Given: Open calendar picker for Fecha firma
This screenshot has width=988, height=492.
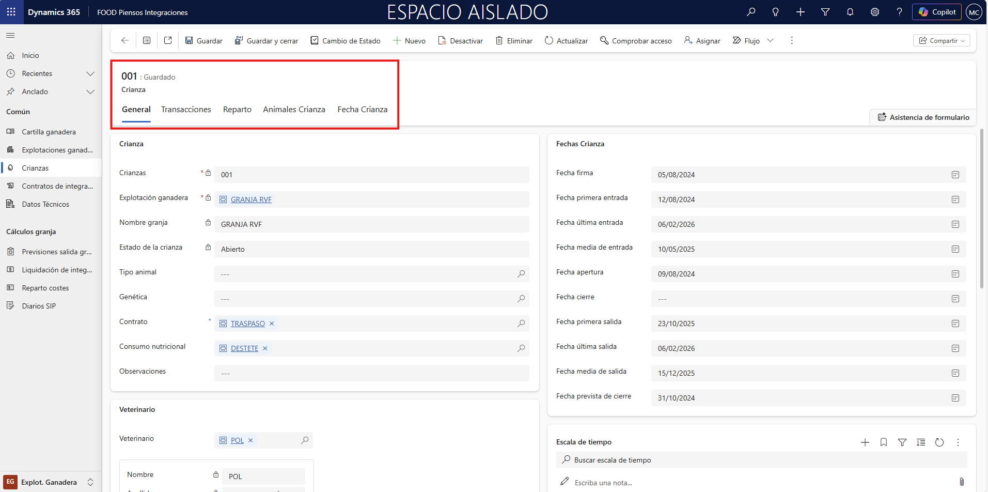Looking at the screenshot, I should (955, 175).
